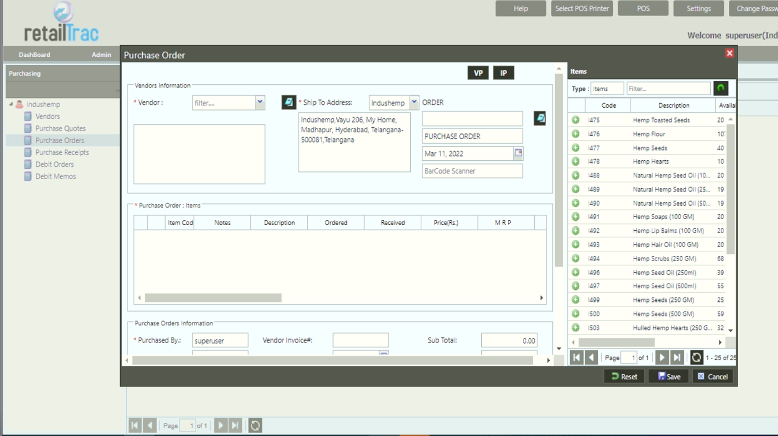Screen dimensions: 778x436
Task: Click the VP button
Action: pos(478,73)
